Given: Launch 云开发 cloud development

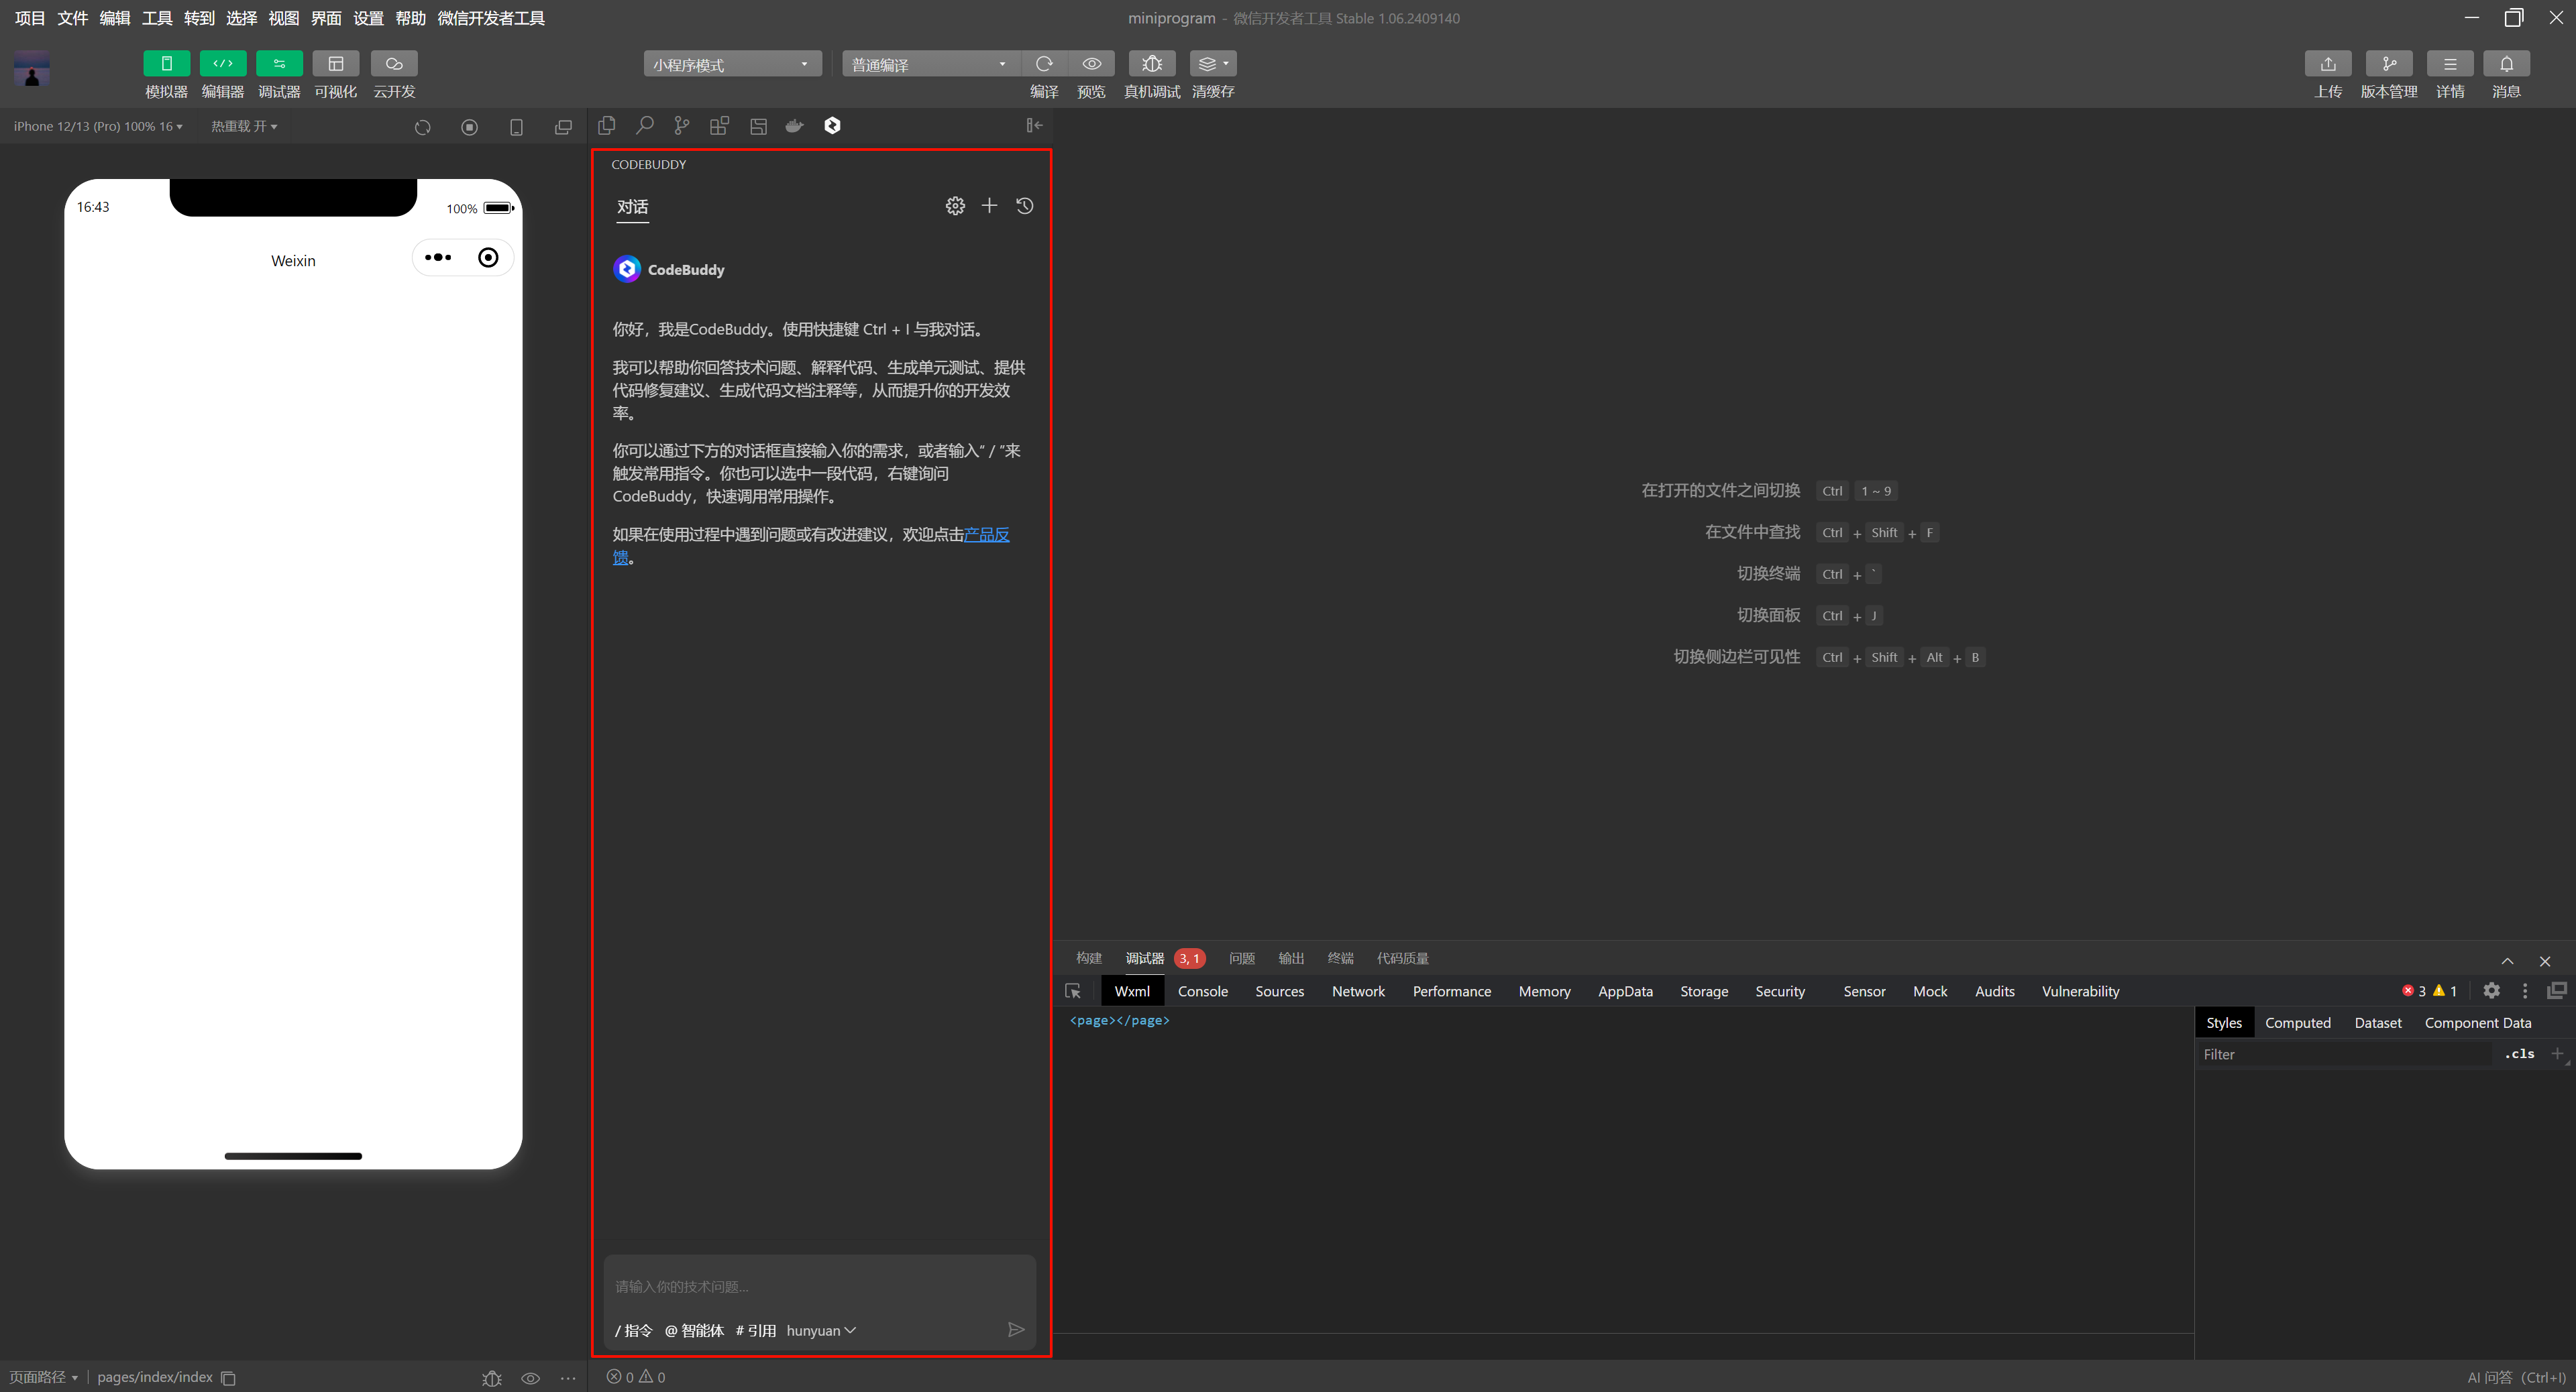Looking at the screenshot, I should click(394, 74).
